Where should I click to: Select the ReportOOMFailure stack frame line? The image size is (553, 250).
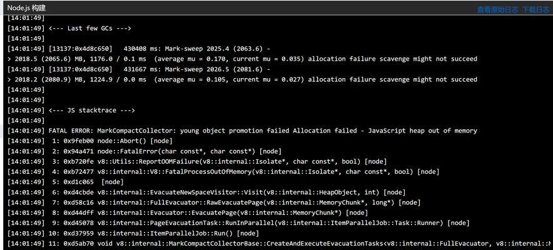[197, 161]
